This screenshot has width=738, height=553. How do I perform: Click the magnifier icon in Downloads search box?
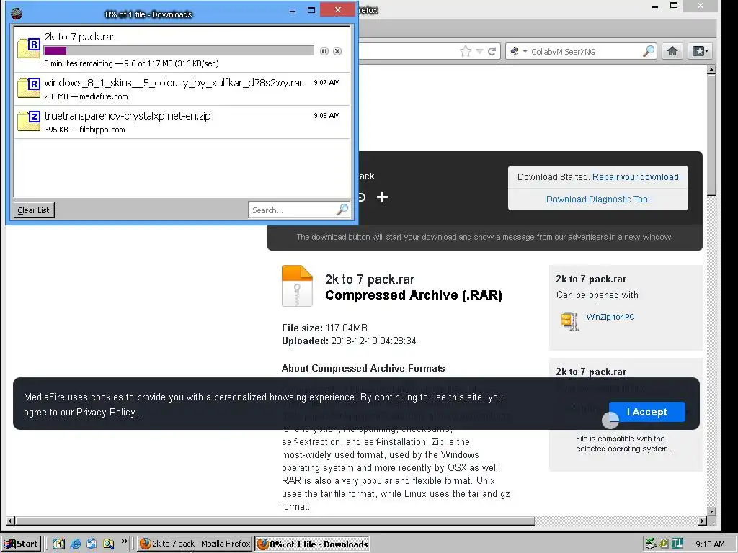(x=342, y=210)
